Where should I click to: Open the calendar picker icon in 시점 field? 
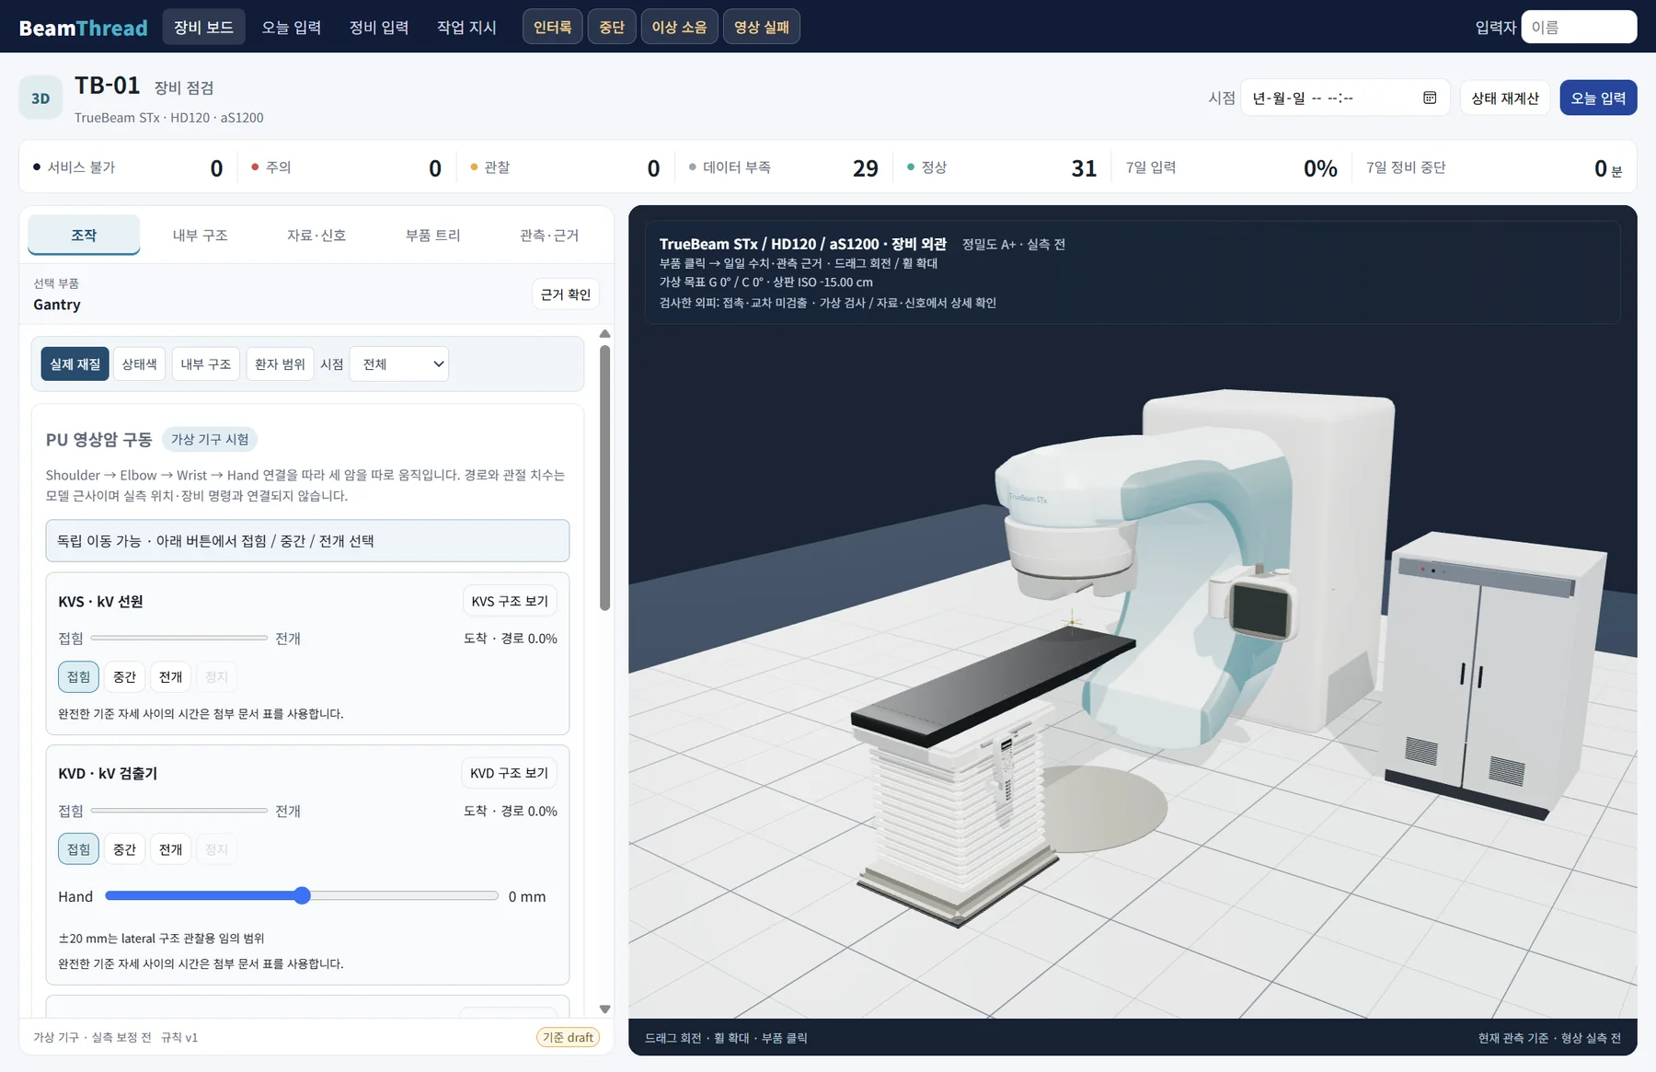point(1429,98)
